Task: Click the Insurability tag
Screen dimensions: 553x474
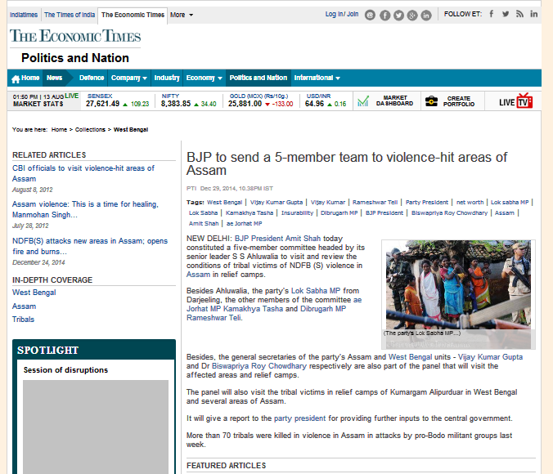Action: coord(297,212)
